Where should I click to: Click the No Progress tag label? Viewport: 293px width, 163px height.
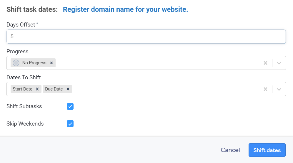pyautogui.click(x=34, y=63)
